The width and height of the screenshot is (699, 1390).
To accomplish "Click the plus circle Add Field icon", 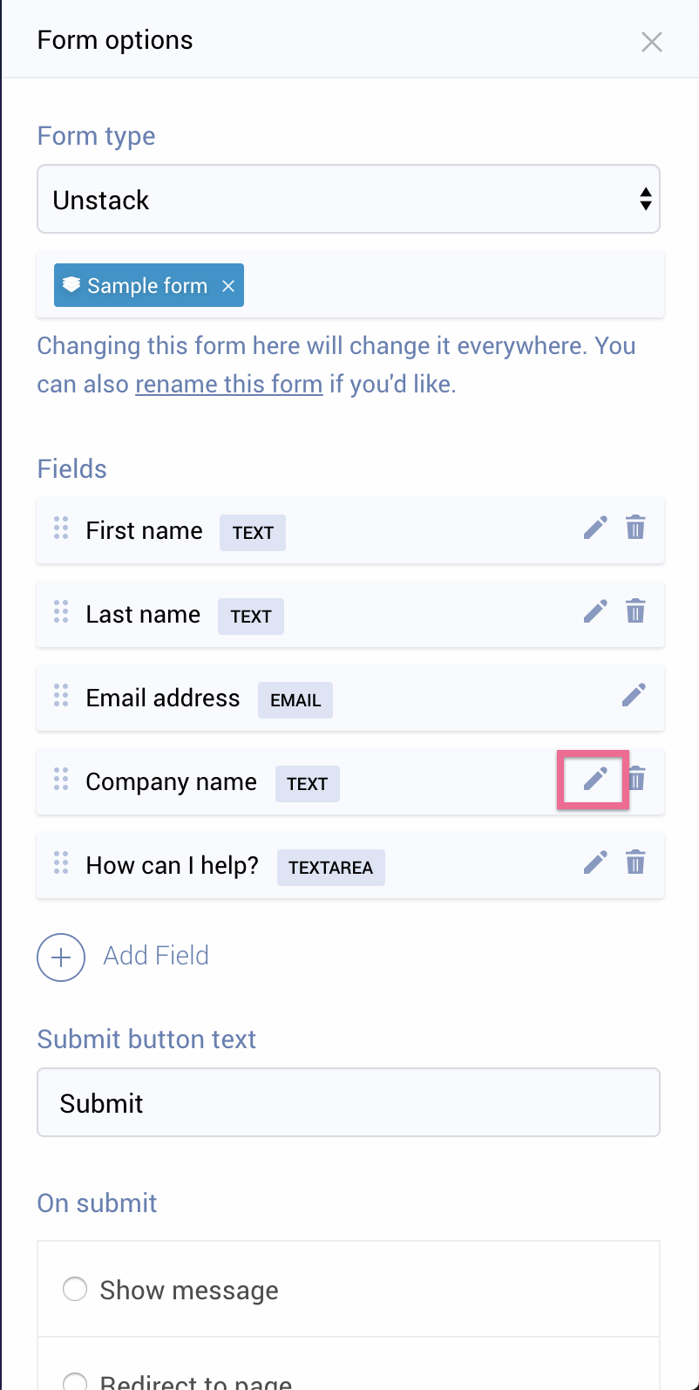I will [x=61, y=957].
